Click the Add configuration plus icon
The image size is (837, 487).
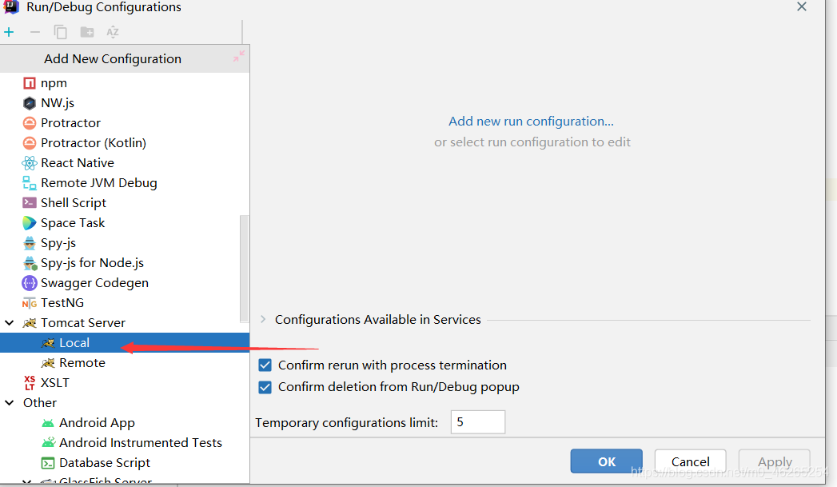[x=9, y=32]
